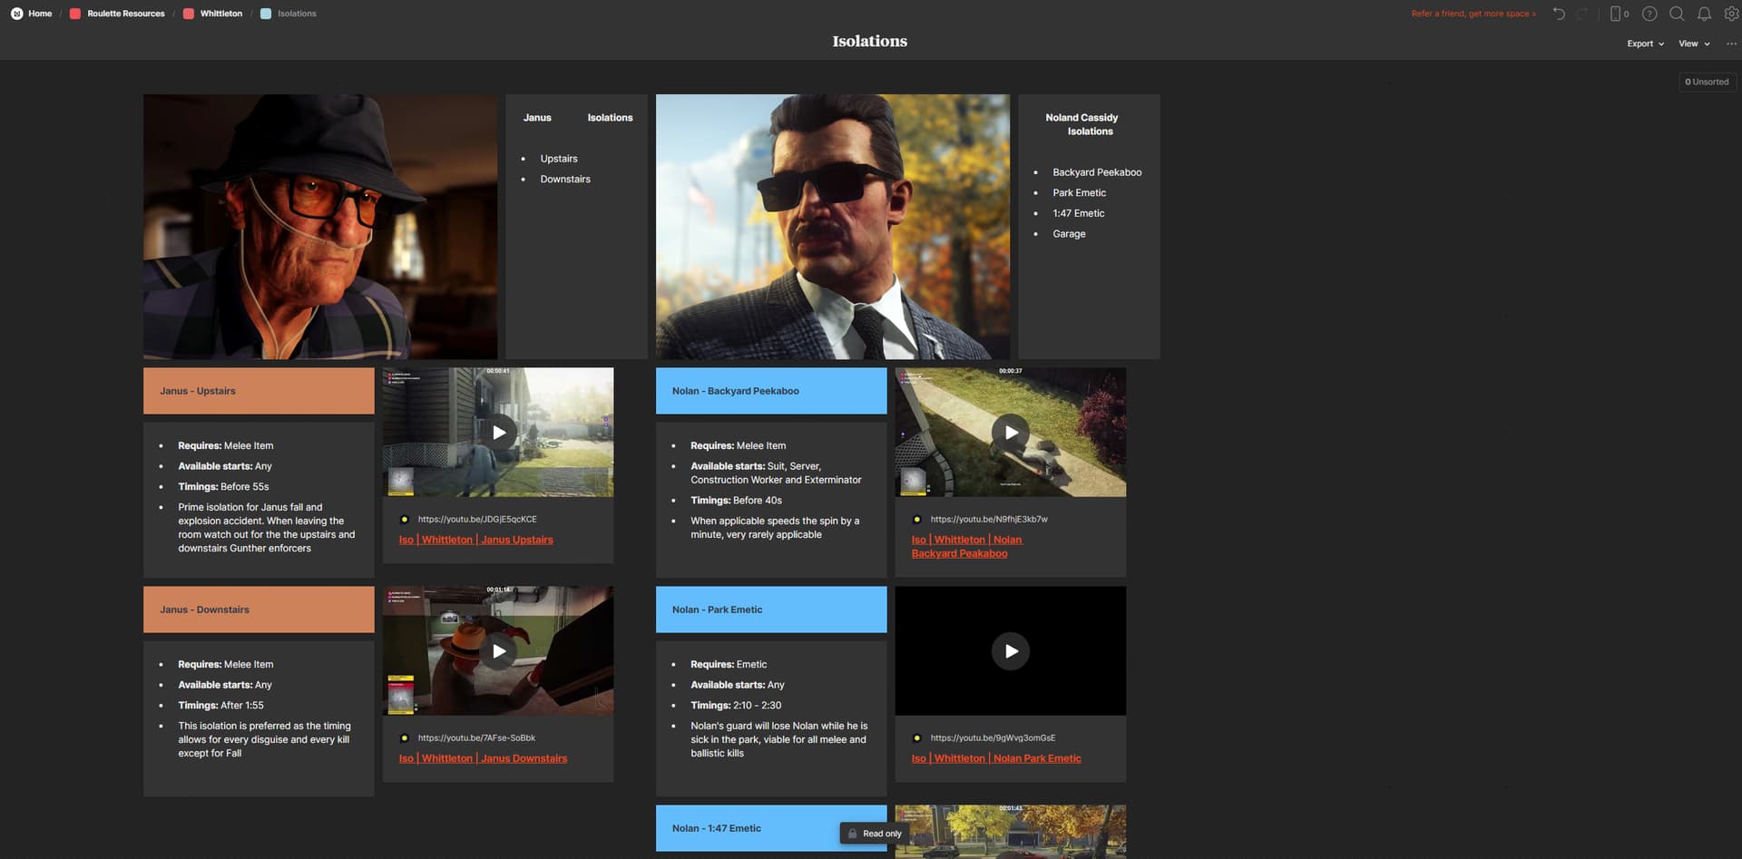1742x859 pixels.
Task: Click favicon beside youtu.be/N9fhjE3kb7w URL
Action: click(917, 520)
